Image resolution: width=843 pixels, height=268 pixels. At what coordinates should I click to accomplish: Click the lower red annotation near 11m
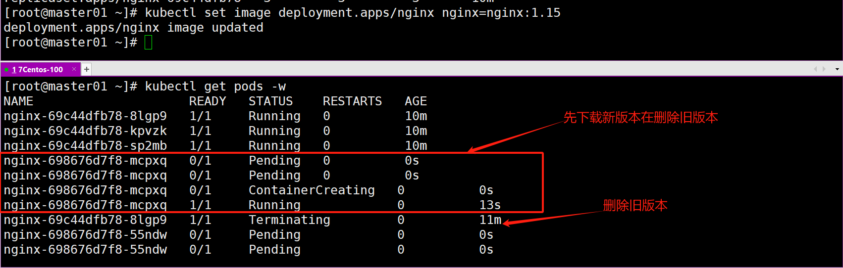[635, 206]
